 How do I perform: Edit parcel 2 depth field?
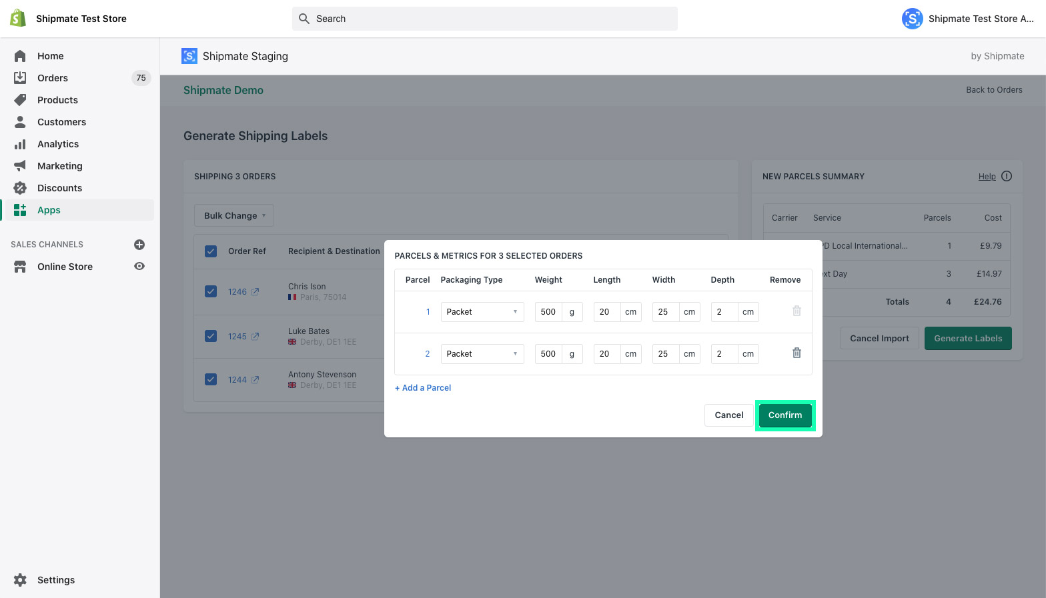point(724,354)
